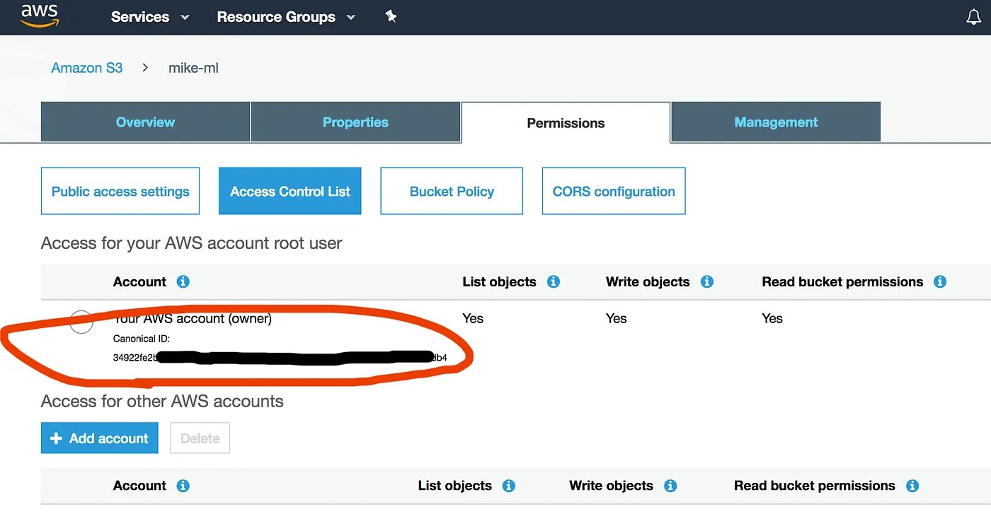Click the info icon for other accounts Account column
This screenshot has width=991, height=531.
pyautogui.click(x=183, y=486)
